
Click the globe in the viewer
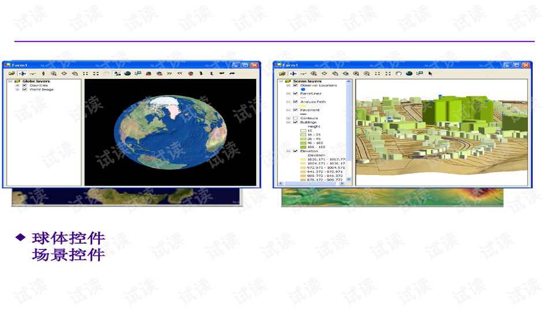170,132
